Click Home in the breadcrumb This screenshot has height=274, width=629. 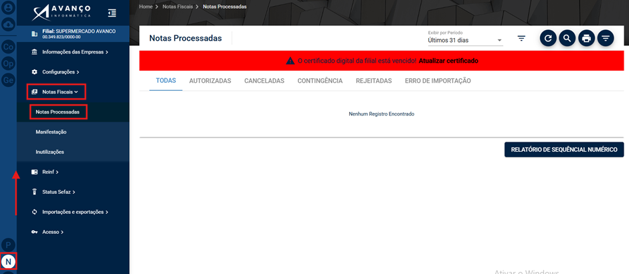(146, 7)
